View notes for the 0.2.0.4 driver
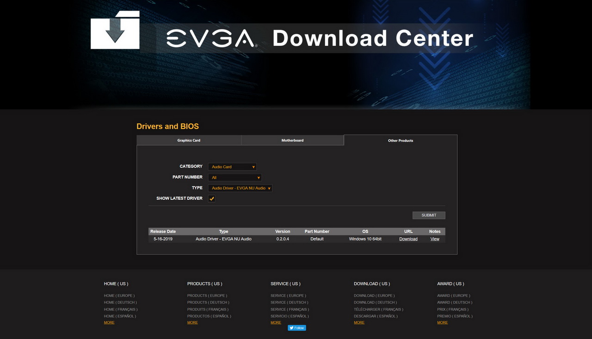Image resolution: width=592 pixels, height=339 pixels. tap(435, 239)
